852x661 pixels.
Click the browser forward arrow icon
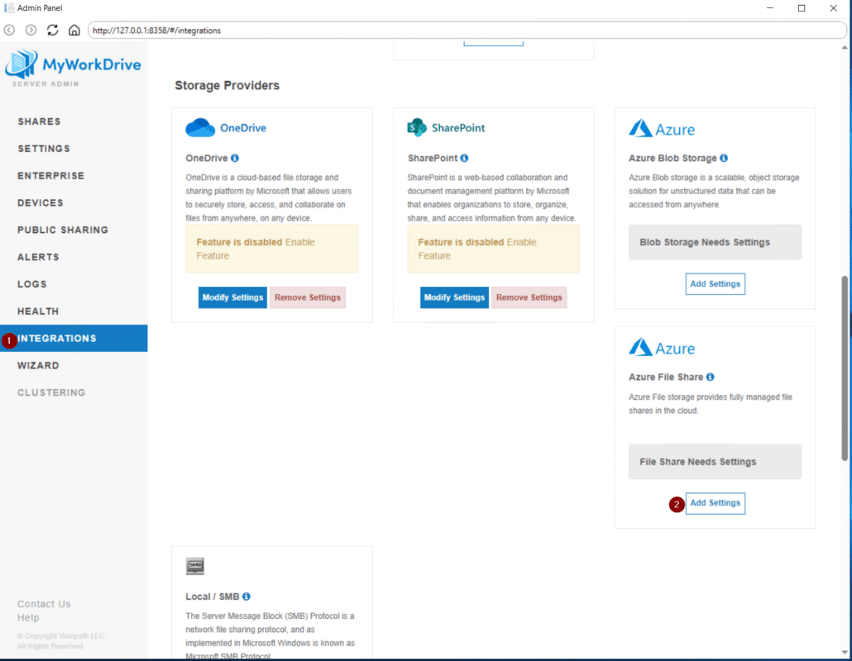coord(31,31)
